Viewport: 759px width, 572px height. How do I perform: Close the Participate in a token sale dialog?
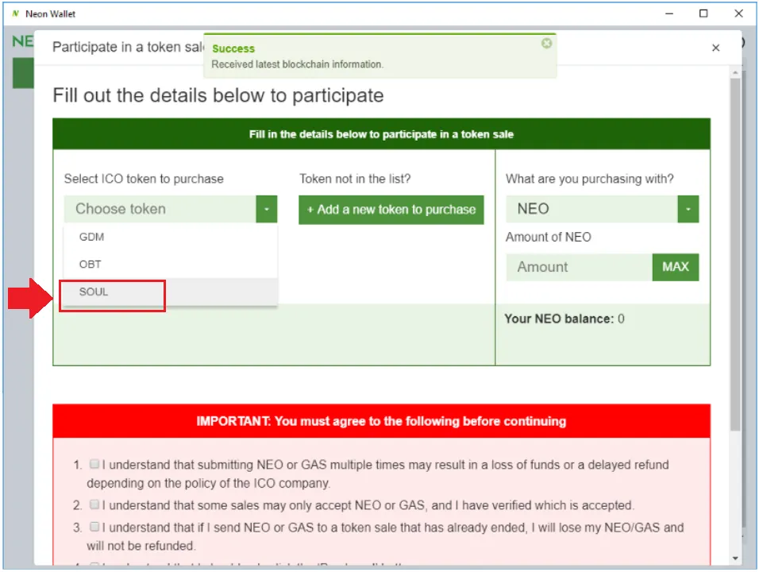pos(715,48)
